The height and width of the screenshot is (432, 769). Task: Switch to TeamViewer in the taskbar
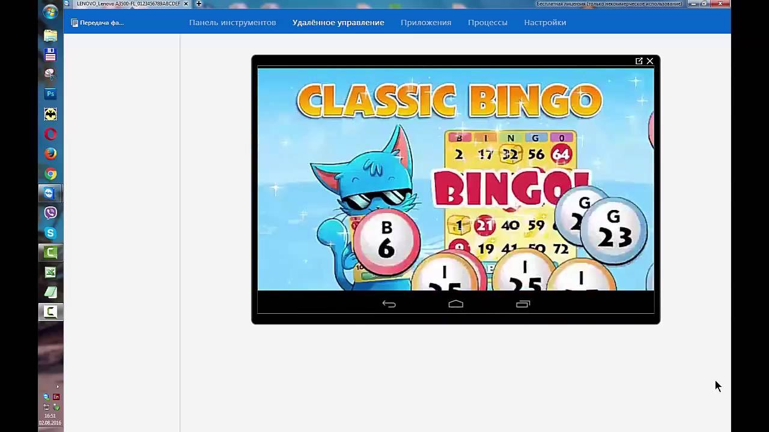point(50,193)
